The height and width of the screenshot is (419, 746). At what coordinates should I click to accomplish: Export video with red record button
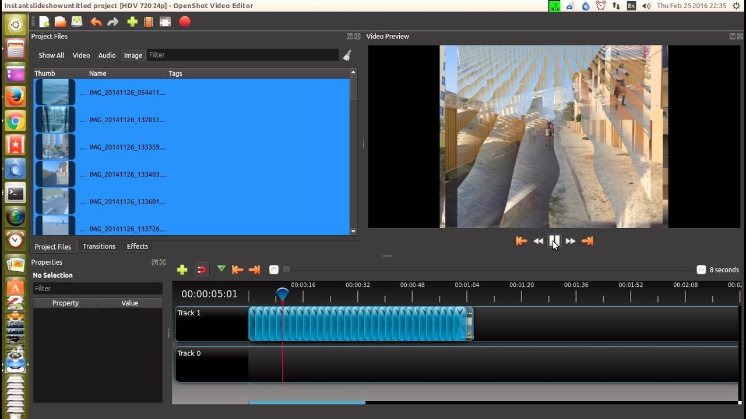coord(185,22)
